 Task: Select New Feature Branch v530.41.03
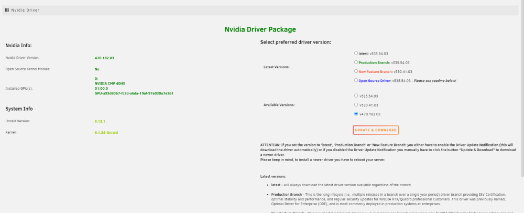[x=356, y=71]
